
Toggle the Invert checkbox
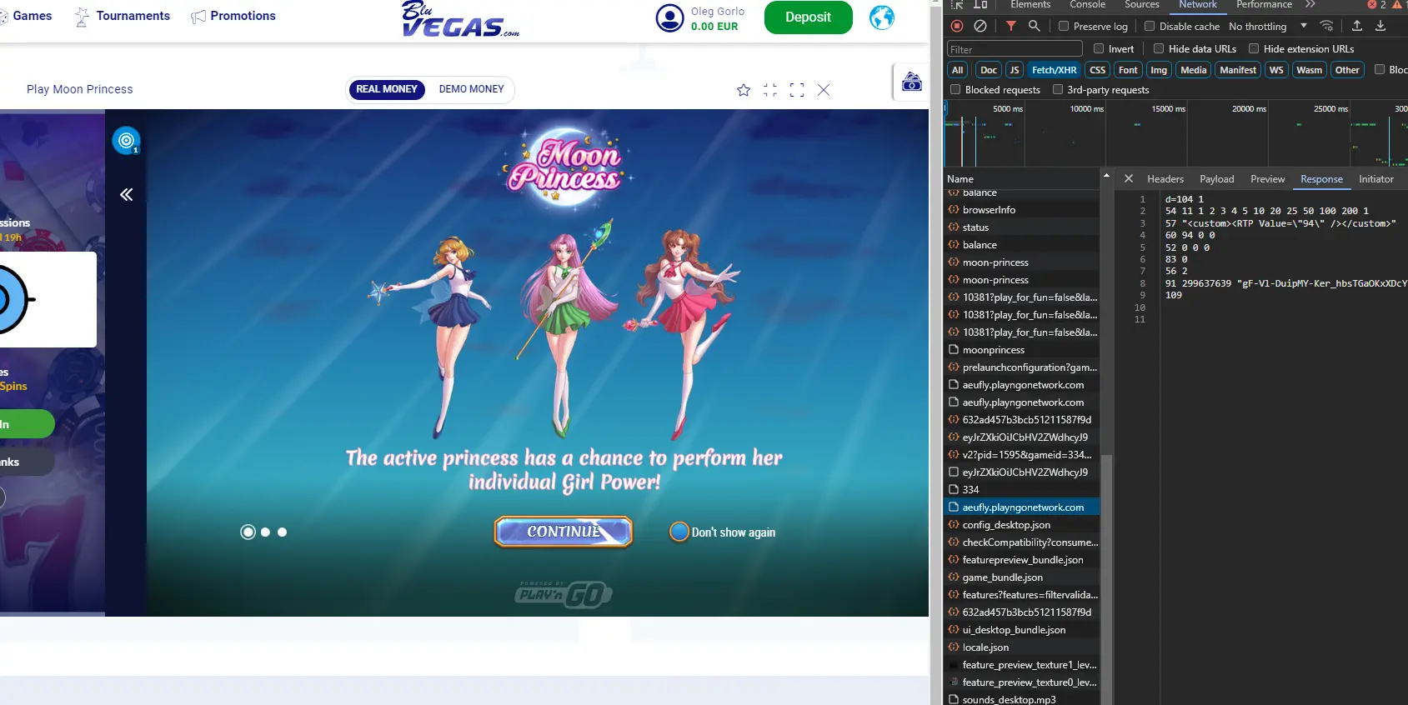pos(1099,48)
